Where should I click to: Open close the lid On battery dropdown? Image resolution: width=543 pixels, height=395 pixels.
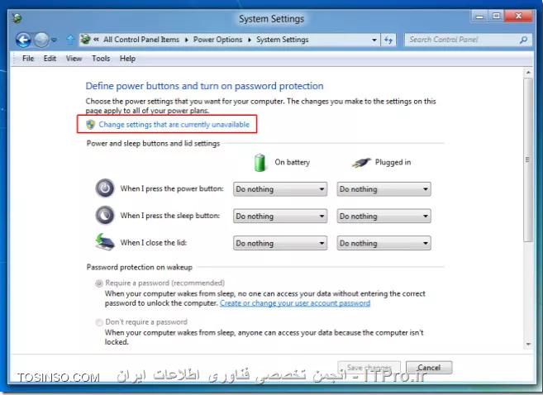(x=280, y=243)
